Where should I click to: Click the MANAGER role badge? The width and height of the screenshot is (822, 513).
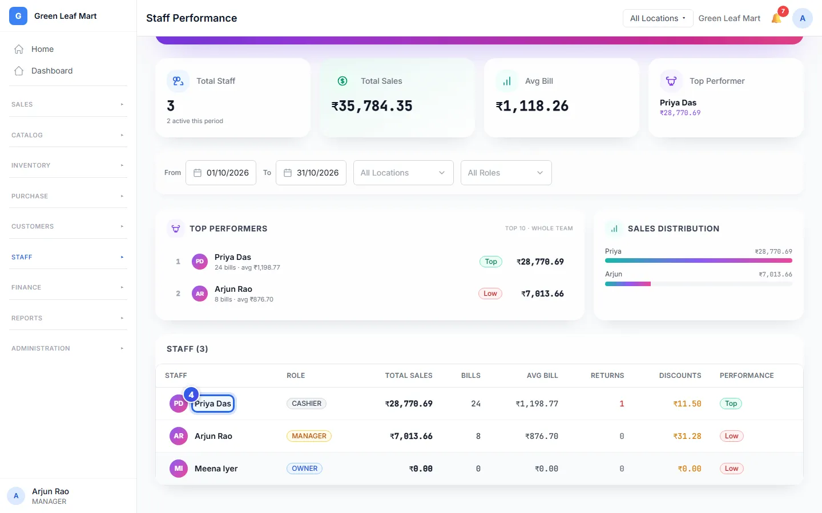[x=309, y=436]
